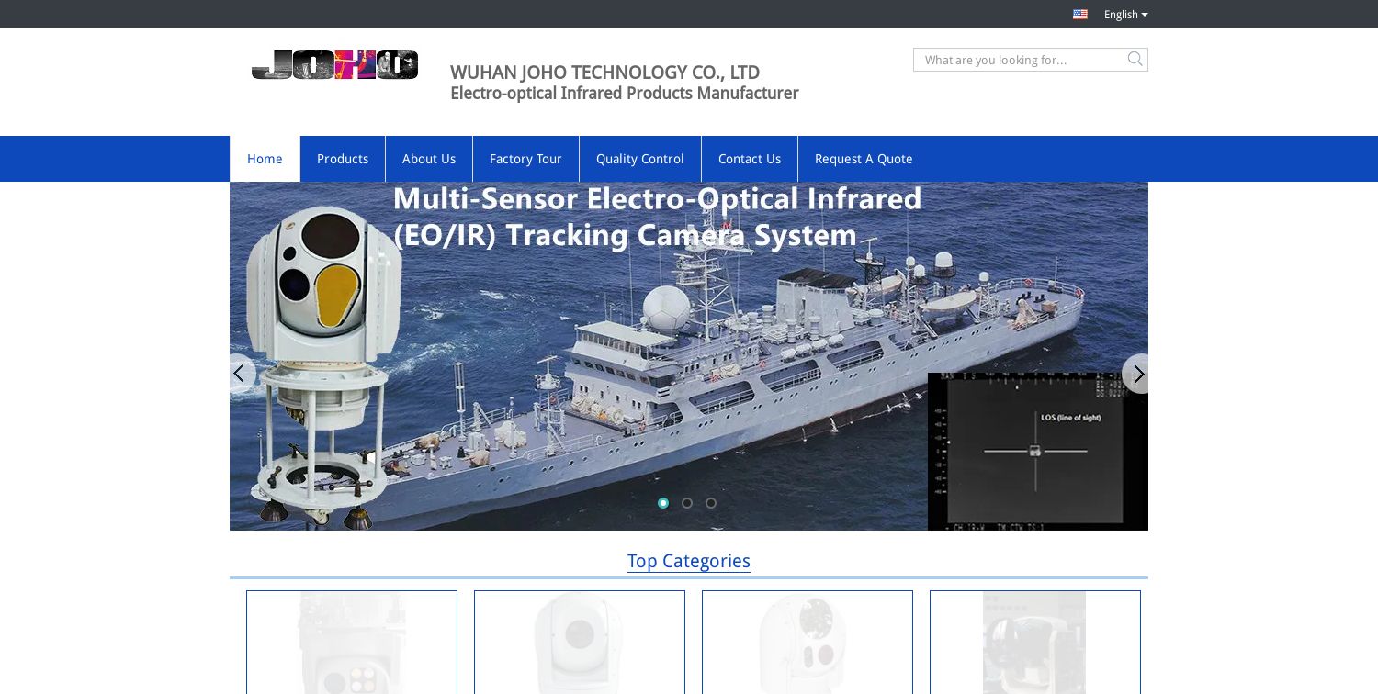Image resolution: width=1378 pixels, height=694 pixels.
Task: Select Quality Control in the navigation bar
Action: [x=640, y=159]
